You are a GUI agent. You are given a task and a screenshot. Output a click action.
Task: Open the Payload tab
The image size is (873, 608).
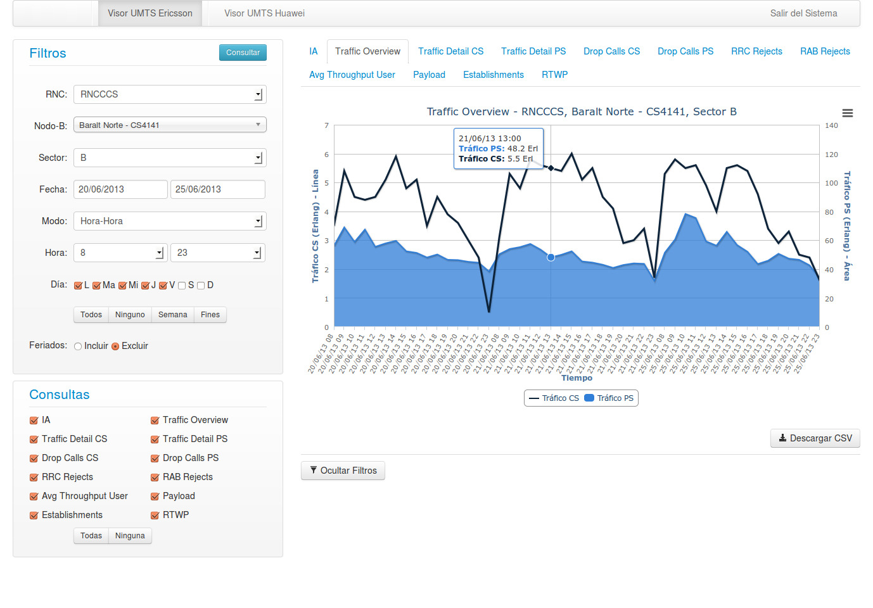tap(429, 75)
